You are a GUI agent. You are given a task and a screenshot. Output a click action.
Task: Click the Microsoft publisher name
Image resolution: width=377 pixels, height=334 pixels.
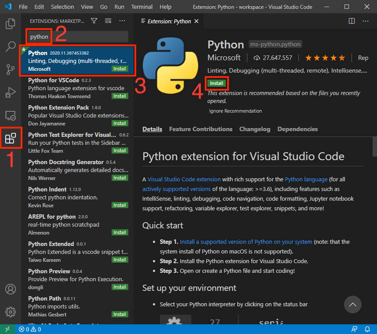tap(224, 58)
